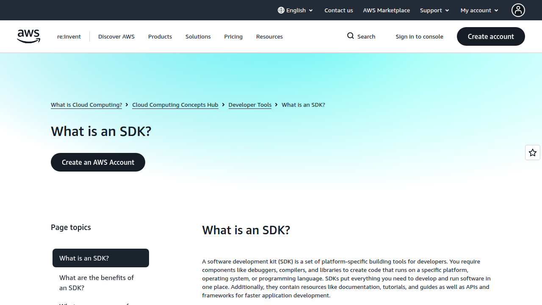
Task: Open the Discover AWS menu
Action: click(x=116, y=36)
